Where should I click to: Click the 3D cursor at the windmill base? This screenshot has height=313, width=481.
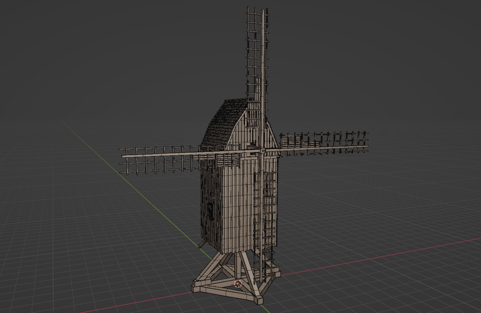point(238,284)
